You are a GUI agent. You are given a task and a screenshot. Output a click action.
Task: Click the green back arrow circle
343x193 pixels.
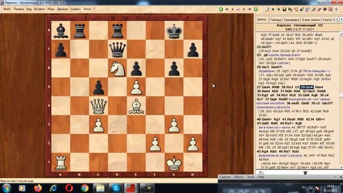pos(221,9)
